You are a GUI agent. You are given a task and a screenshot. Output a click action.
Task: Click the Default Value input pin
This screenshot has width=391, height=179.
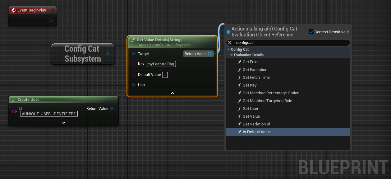pos(134,75)
